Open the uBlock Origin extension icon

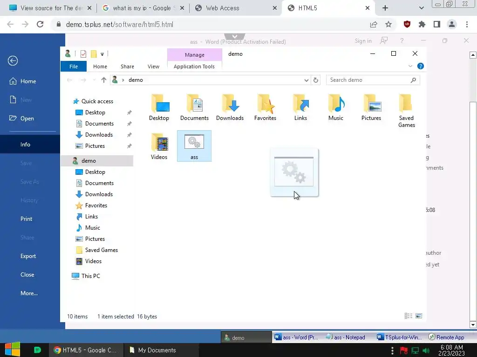(x=407, y=24)
